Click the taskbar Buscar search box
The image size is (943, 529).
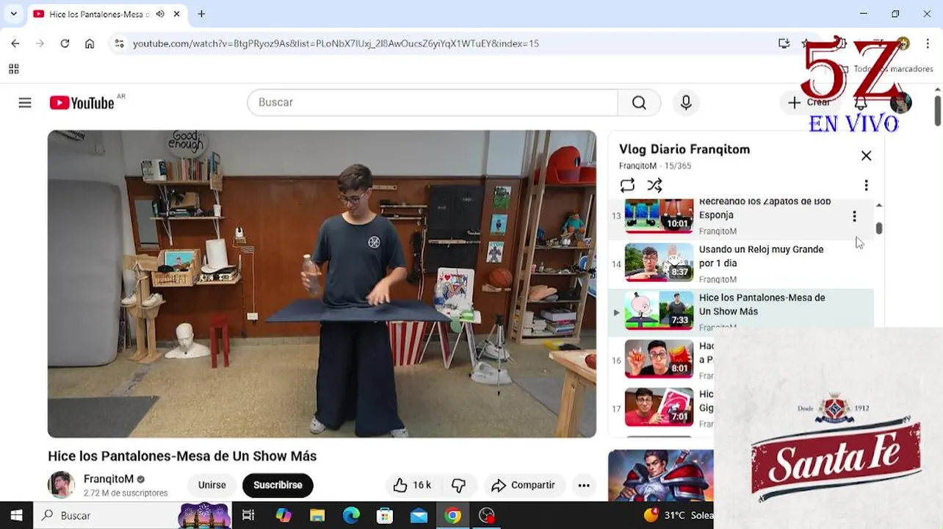[132, 516]
